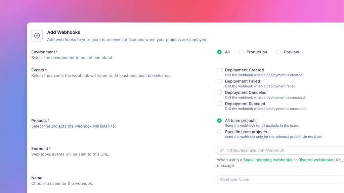The width and height of the screenshot is (344, 193).
Task: Check the Deployment Succeed event
Action: (x=219, y=104)
